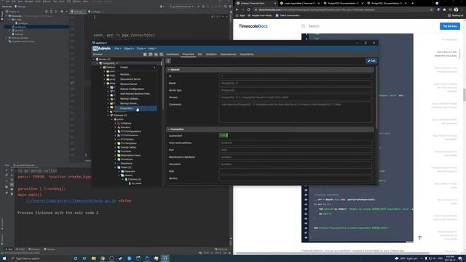Click the Edit pencil button in pgAdmin Properties
The height and width of the screenshot is (262, 466).
[371, 61]
